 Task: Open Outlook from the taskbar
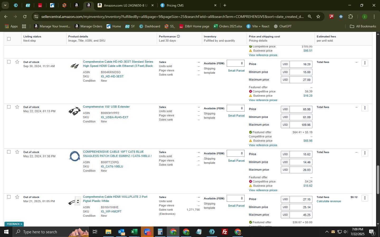(x=121, y=232)
